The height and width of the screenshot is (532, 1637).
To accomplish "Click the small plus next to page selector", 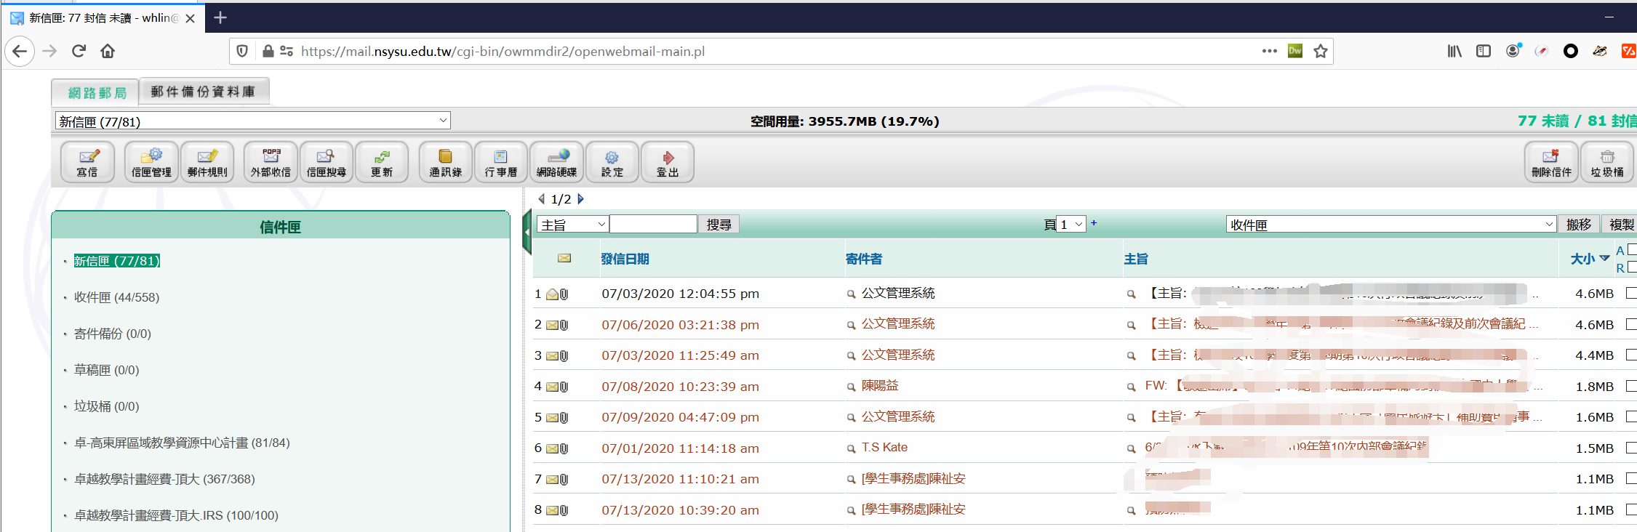I will tap(1094, 223).
